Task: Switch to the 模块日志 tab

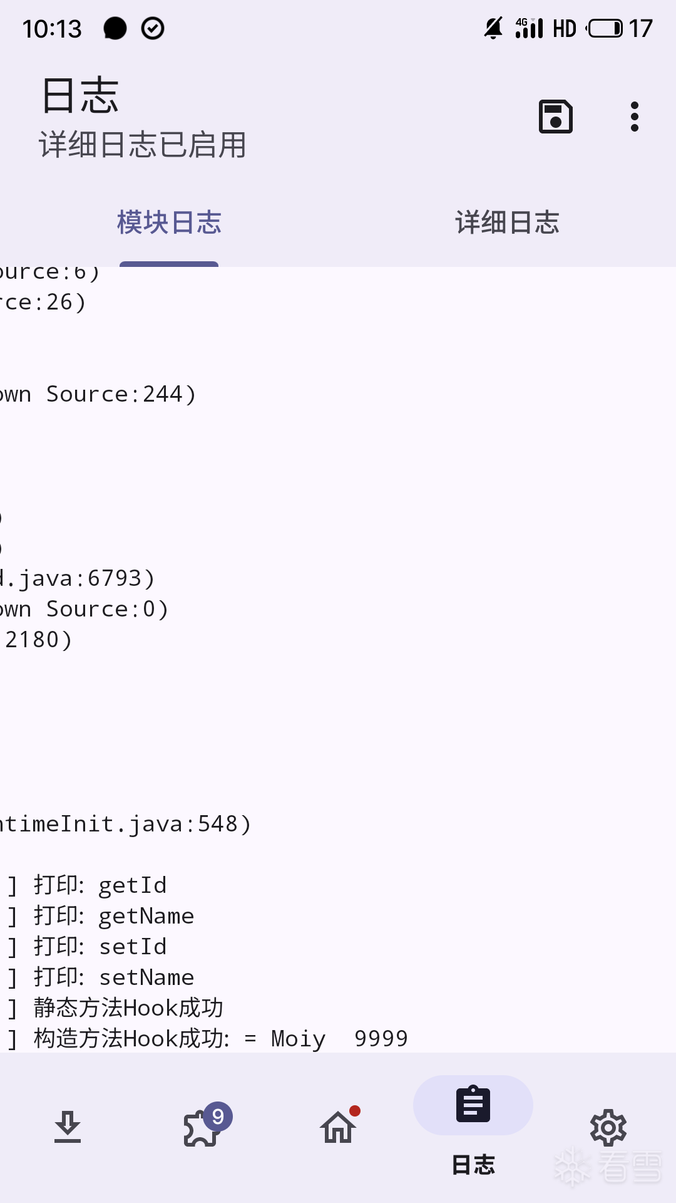Action: [169, 222]
